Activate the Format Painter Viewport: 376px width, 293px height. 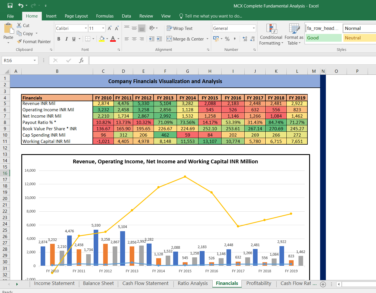(x=34, y=41)
